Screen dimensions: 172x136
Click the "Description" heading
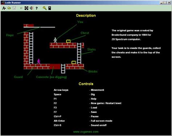click(x=86, y=16)
